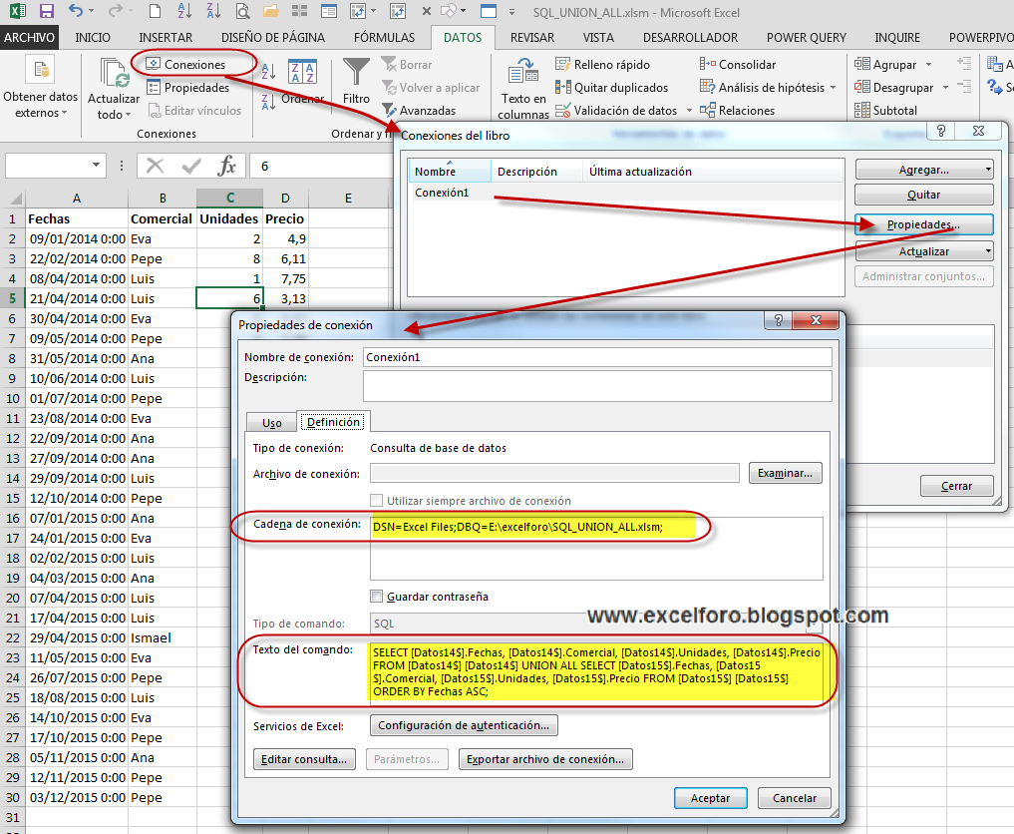The height and width of the screenshot is (834, 1014).
Task: Click the Sort A to Z ascending icon
Action: tap(268, 71)
